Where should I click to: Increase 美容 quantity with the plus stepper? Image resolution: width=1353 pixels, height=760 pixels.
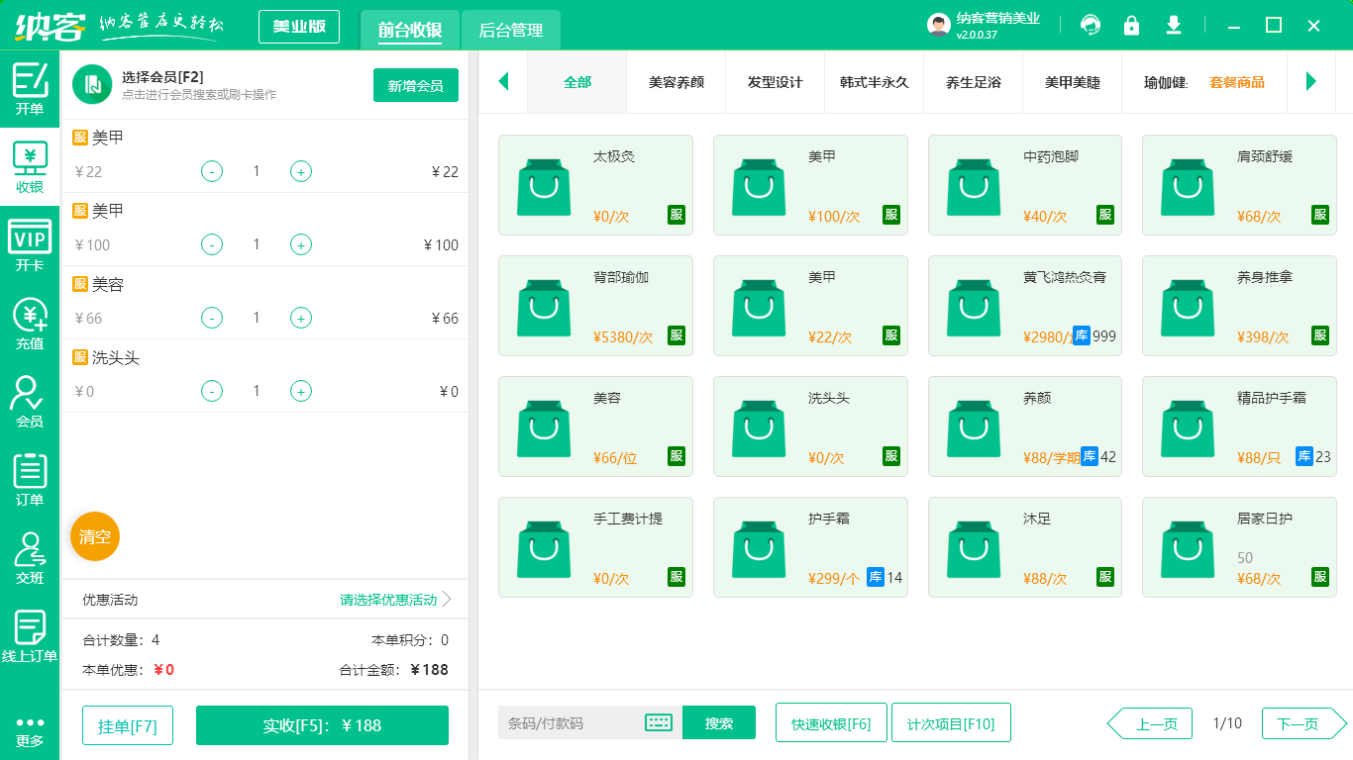pyautogui.click(x=300, y=318)
